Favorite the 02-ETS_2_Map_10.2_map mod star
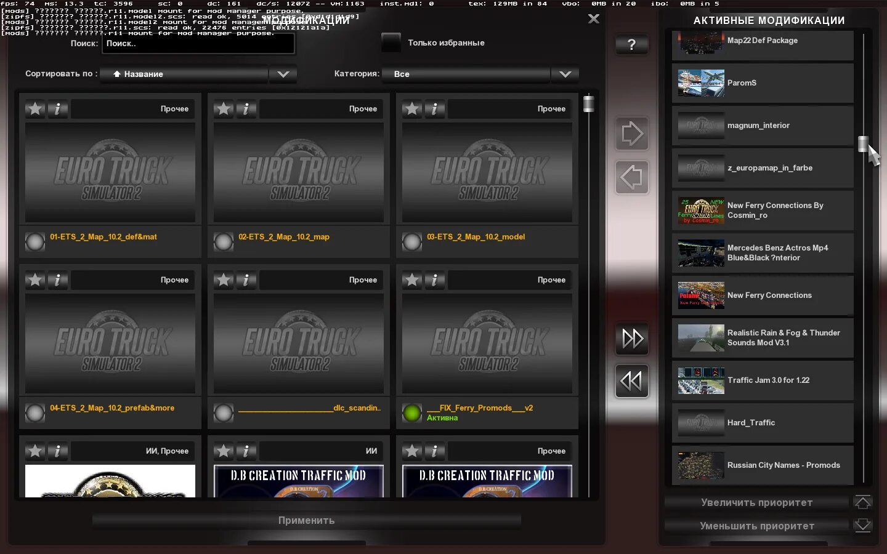This screenshot has height=554, width=887. click(224, 109)
